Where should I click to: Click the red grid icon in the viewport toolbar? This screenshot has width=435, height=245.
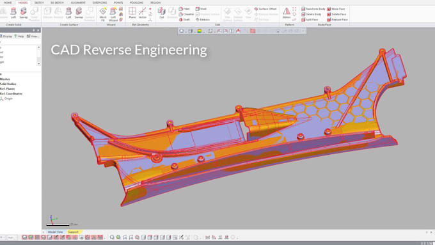point(253,31)
